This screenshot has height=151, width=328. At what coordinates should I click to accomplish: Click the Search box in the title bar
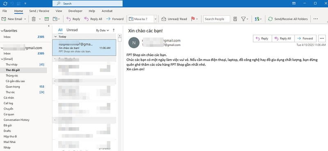(x=87, y=4)
